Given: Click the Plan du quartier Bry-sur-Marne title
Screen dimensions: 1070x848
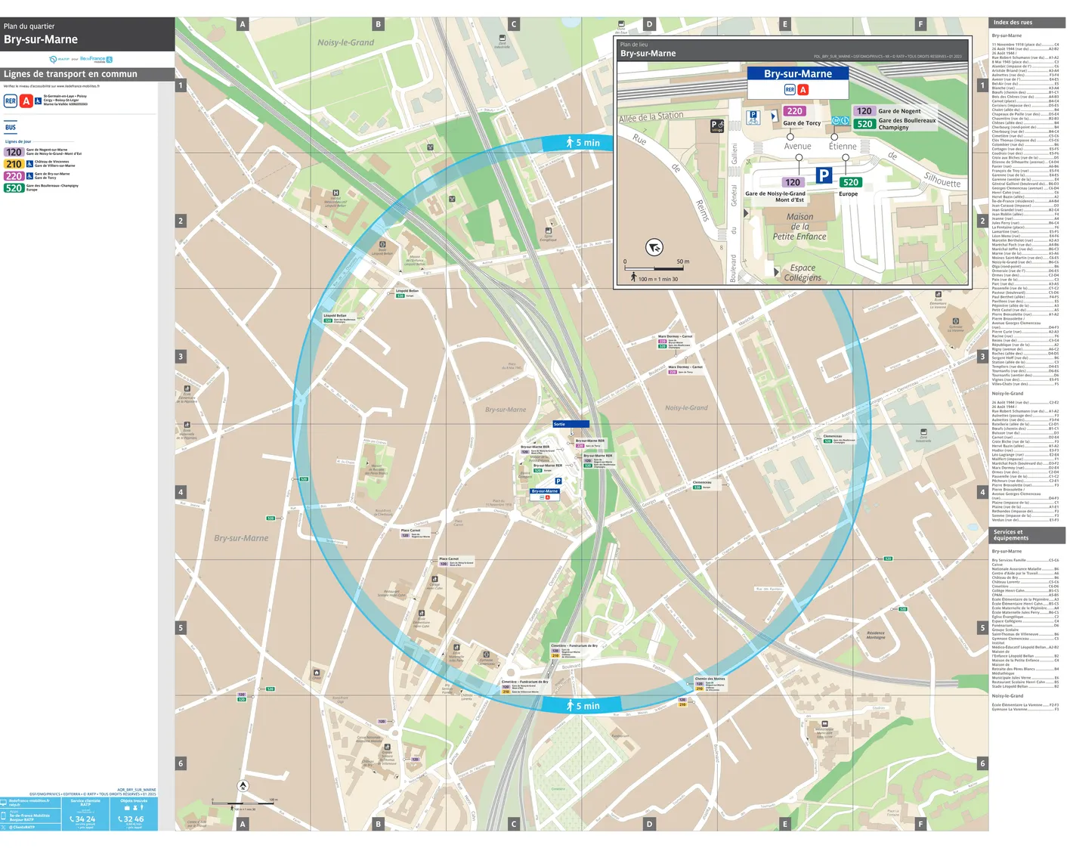Looking at the screenshot, I should 42,34.
